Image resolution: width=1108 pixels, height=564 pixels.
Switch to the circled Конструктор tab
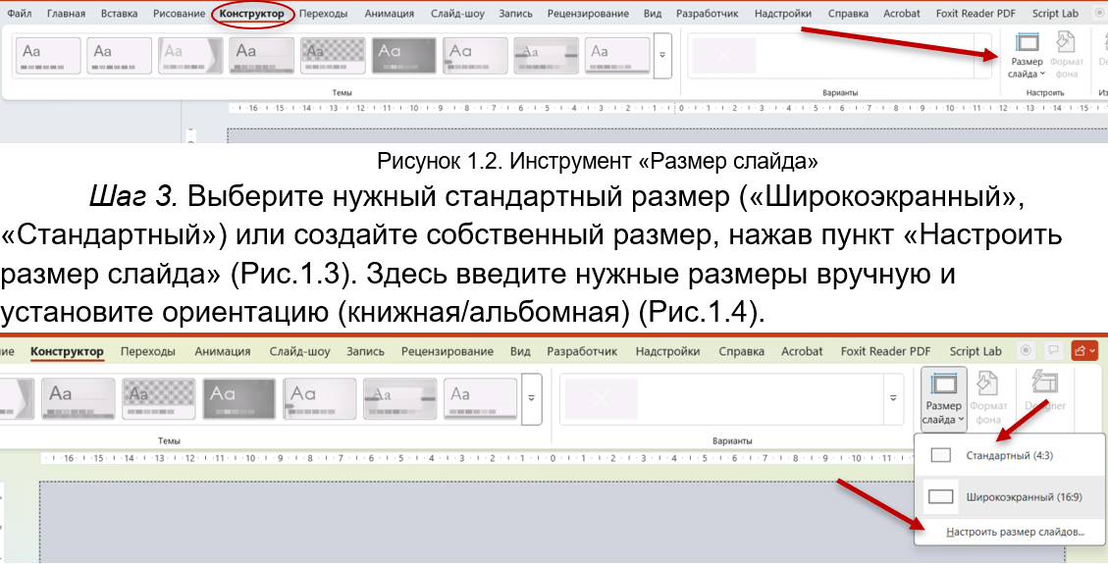pyautogui.click(x=252, y=14)
